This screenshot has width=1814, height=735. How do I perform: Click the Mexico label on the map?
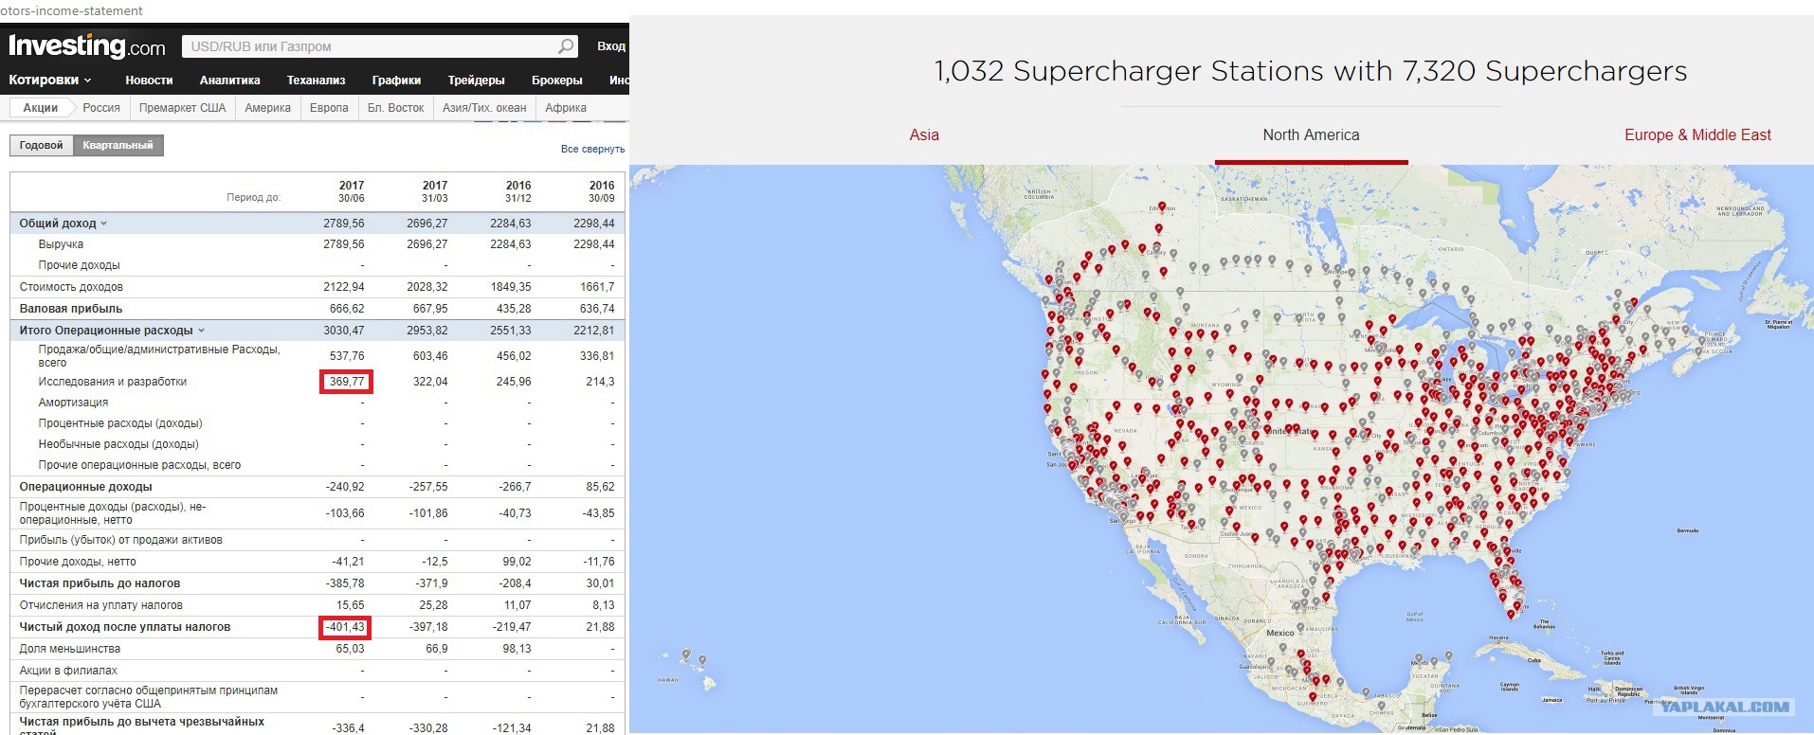tap(1280, 633)
